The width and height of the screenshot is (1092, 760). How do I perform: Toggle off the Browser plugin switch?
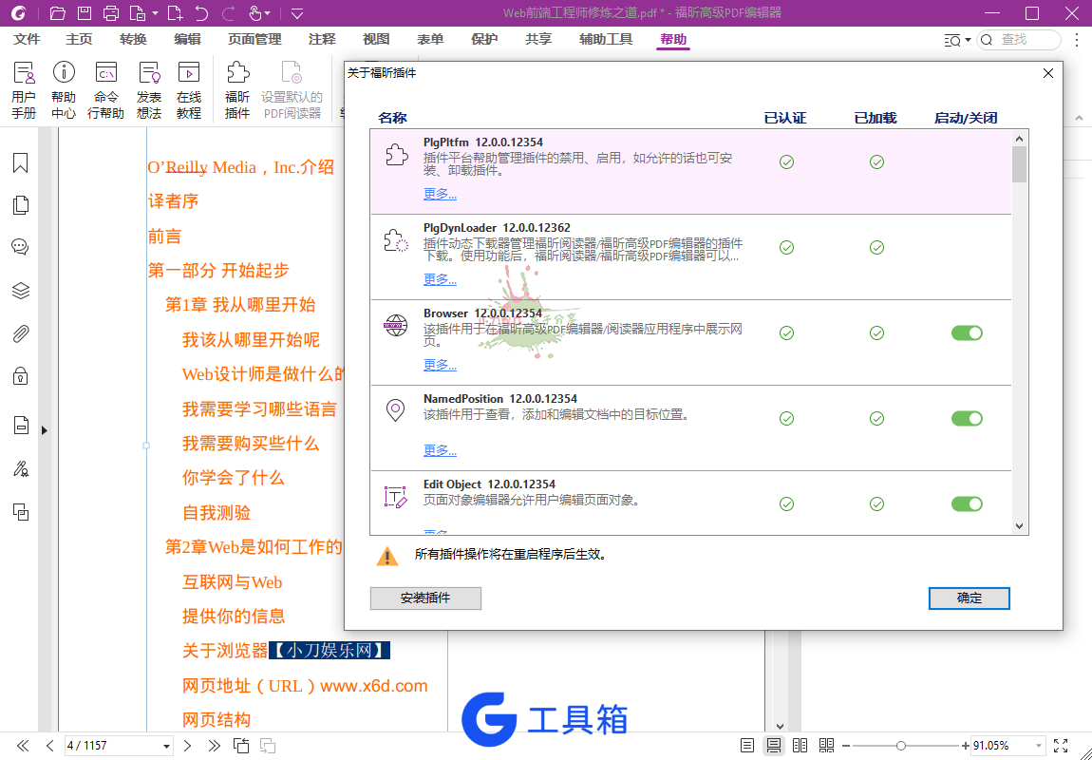click(967, 333)
